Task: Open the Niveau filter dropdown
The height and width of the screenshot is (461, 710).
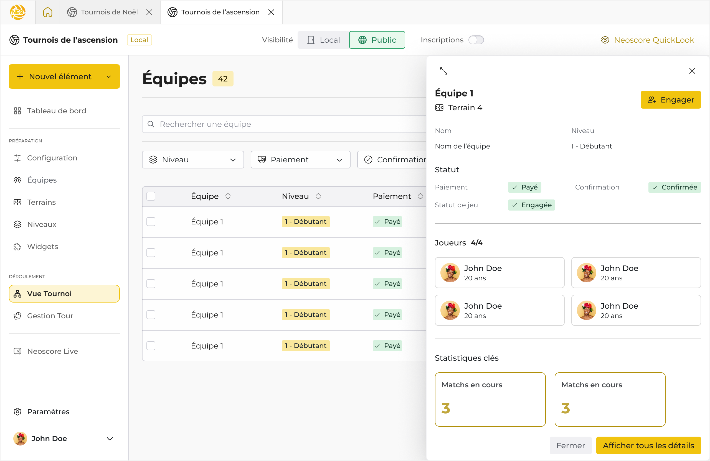Action: click(x=193, y=160)
